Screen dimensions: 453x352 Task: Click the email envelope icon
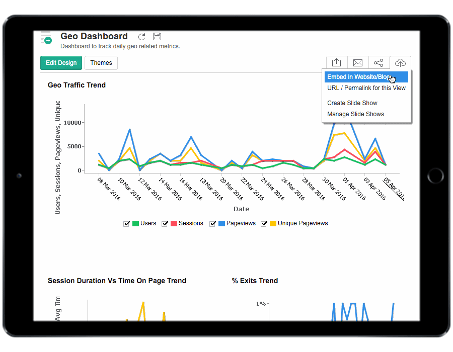358,63
